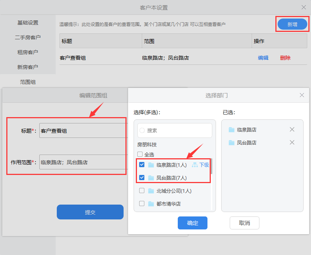The image size is (311, 255).
Task: Select 北城分公司(1人) row label
Action: coord(174,191)
